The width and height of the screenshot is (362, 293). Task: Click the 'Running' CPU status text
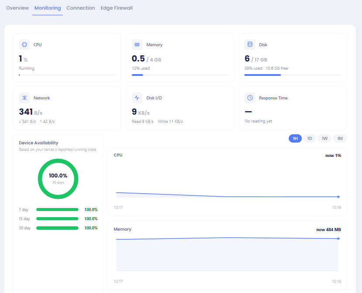point(27,68)
